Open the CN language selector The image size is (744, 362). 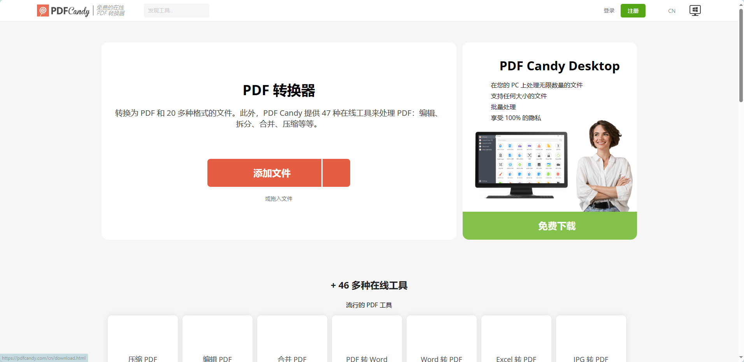672,11
